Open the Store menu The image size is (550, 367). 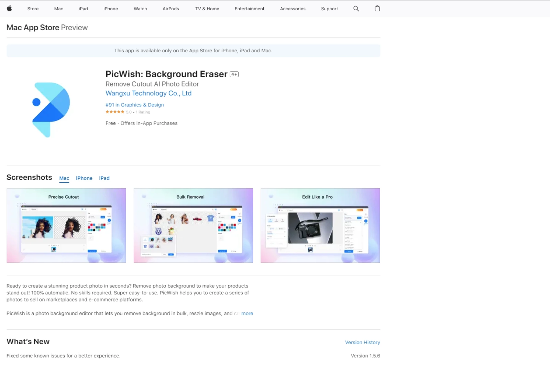click(x=33, y=9)
